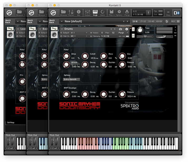This screenshot has height=162, width=188.
Task: Open the Output st. 1 dropdown
Action: coord(74,33)
